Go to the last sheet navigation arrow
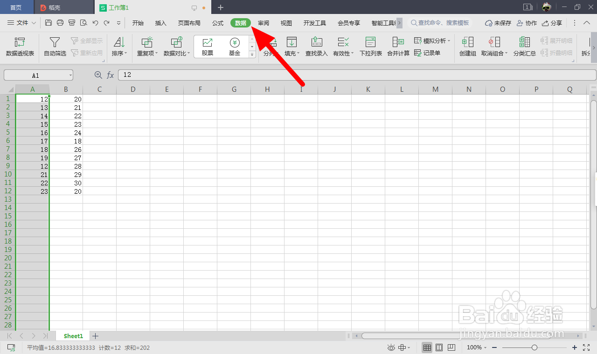Image resolution: width=597 pixels, height=354 pixels. (45, 336)
